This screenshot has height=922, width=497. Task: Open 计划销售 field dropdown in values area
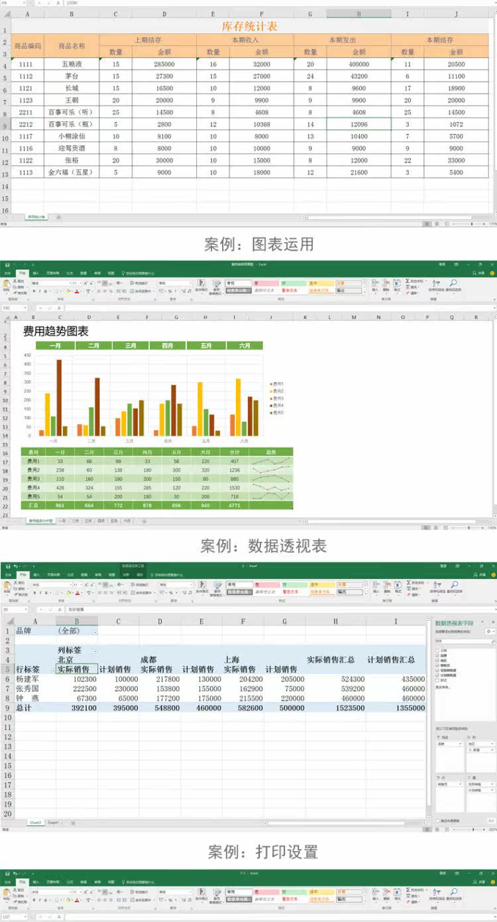click(x=492, y=790)
